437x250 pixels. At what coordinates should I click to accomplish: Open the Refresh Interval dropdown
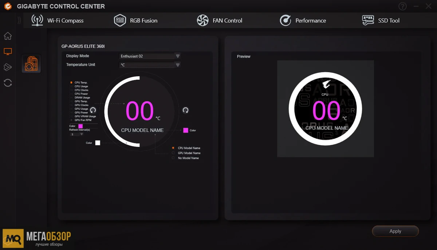click(x=77, y=134)
